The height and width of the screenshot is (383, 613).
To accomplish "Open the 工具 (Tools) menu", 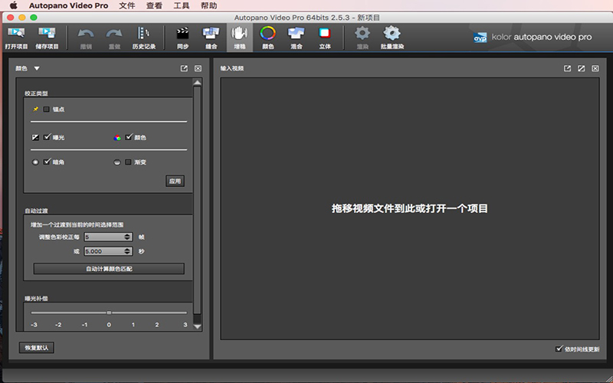I will tap(182, 5).
